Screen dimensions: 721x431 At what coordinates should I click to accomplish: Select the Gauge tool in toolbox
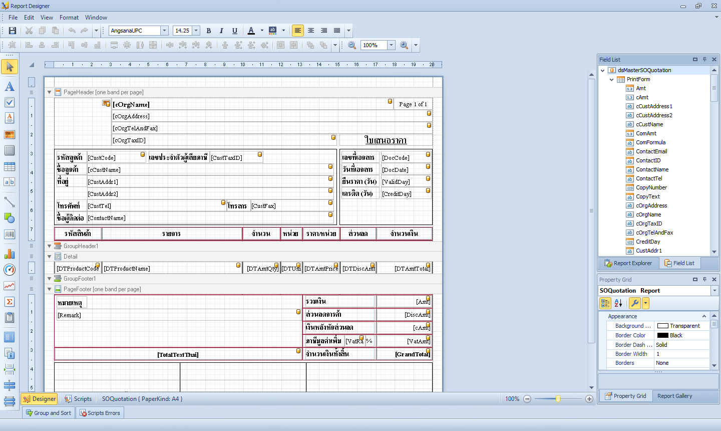tap(10, 270)
